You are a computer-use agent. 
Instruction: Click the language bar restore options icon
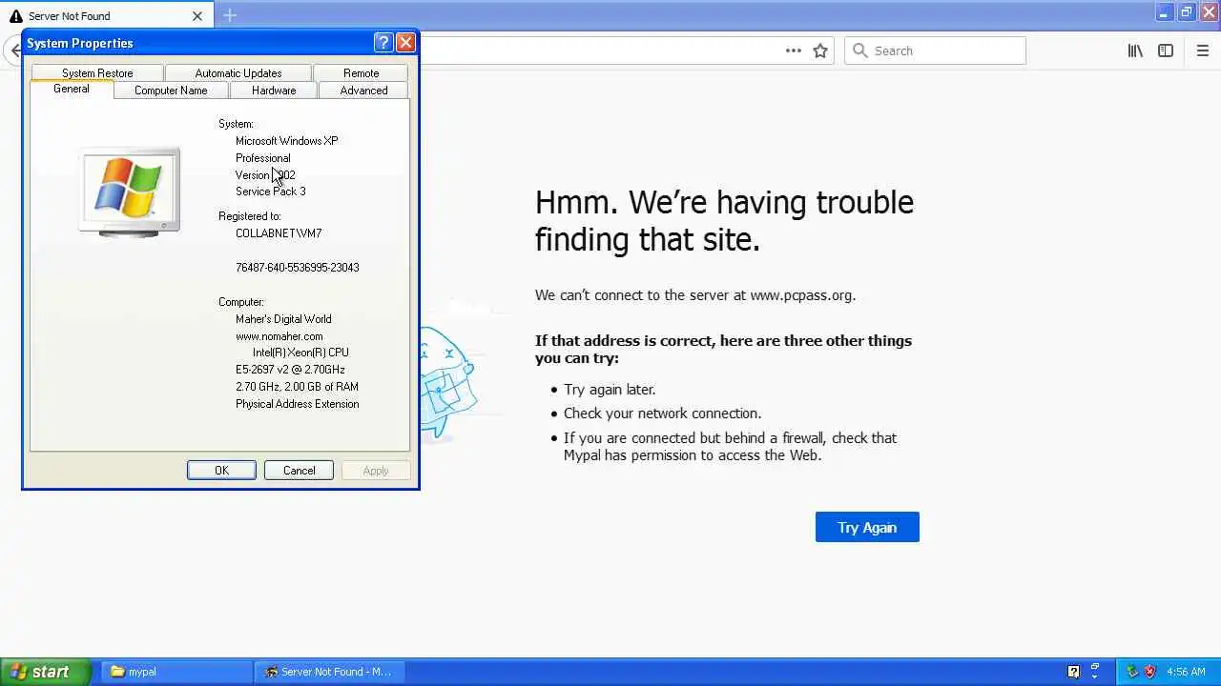point(1095,667)
